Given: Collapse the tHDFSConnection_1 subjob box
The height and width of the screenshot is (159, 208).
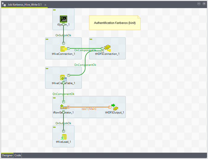Looking at the screenshot, I should pyautogui.click(x=91, y=39).
